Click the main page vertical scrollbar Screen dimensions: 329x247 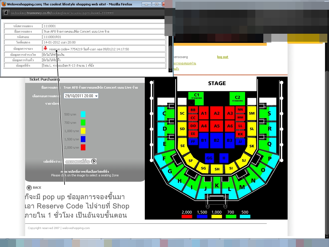[327, 153]
